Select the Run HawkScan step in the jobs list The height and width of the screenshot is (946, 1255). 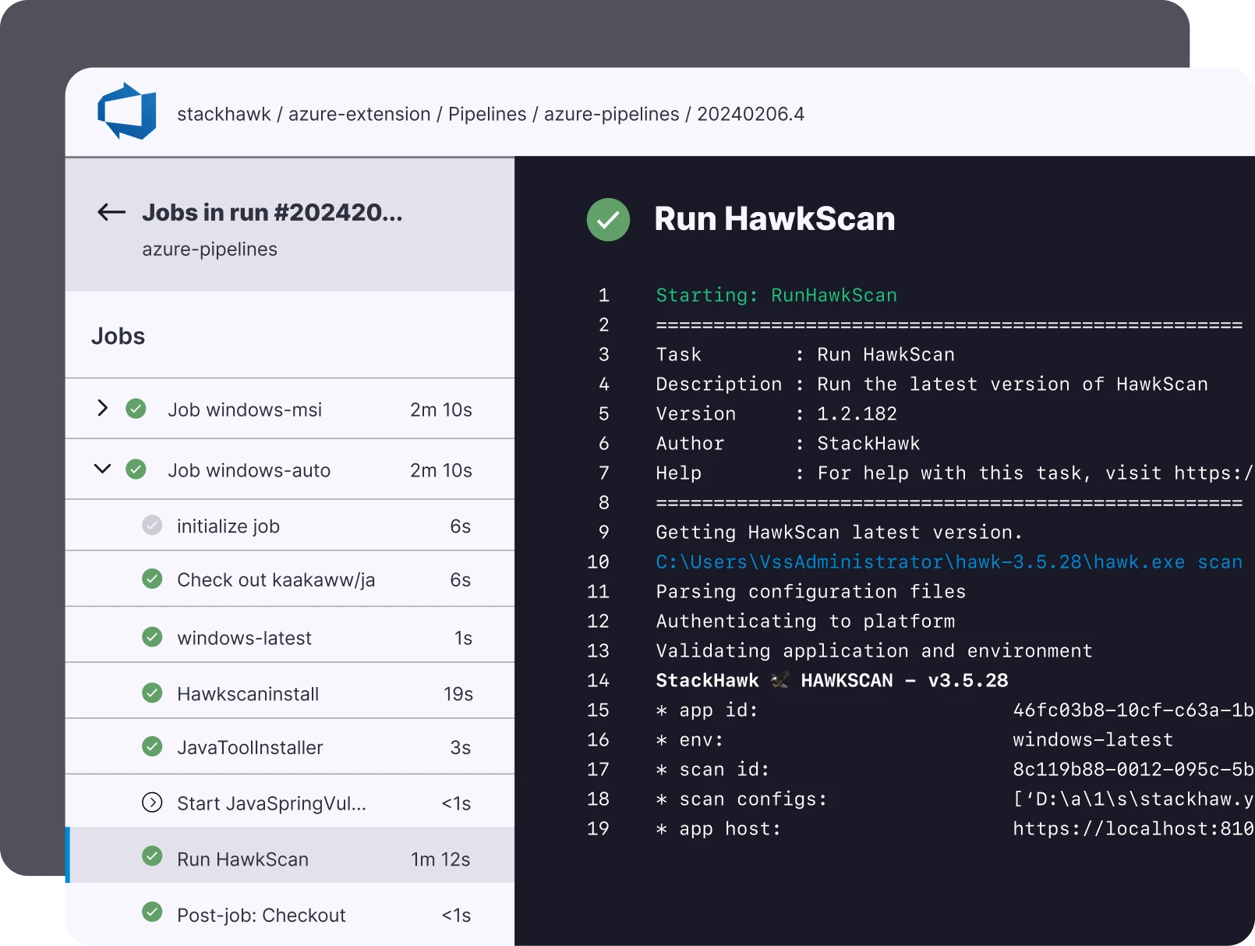pyautogui.click(x=242, y=858)
